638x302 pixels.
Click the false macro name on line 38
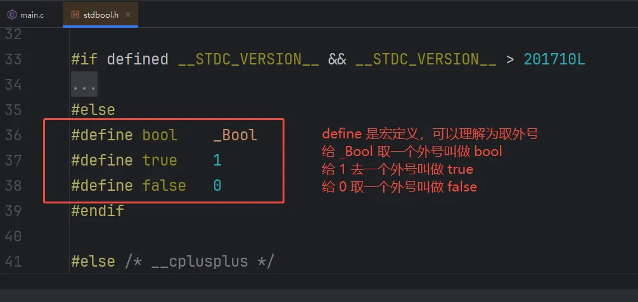164,186
